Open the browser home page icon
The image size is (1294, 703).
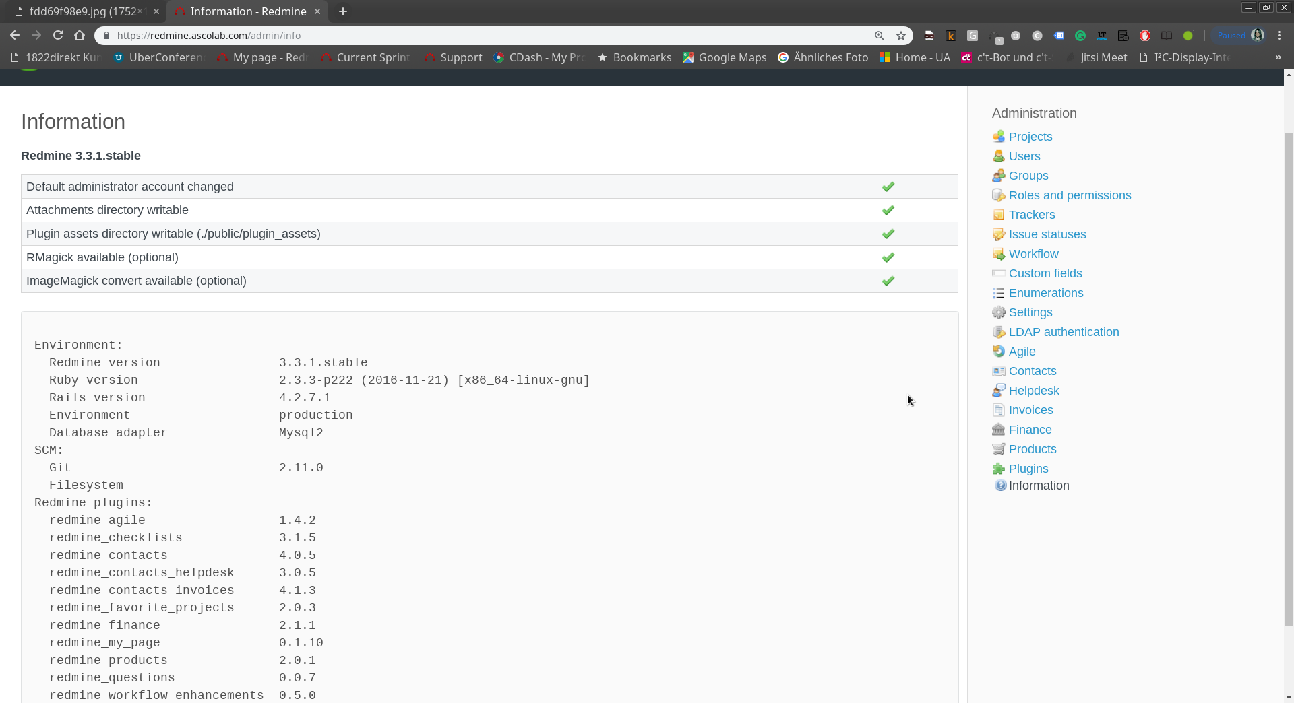coord(80,35)
